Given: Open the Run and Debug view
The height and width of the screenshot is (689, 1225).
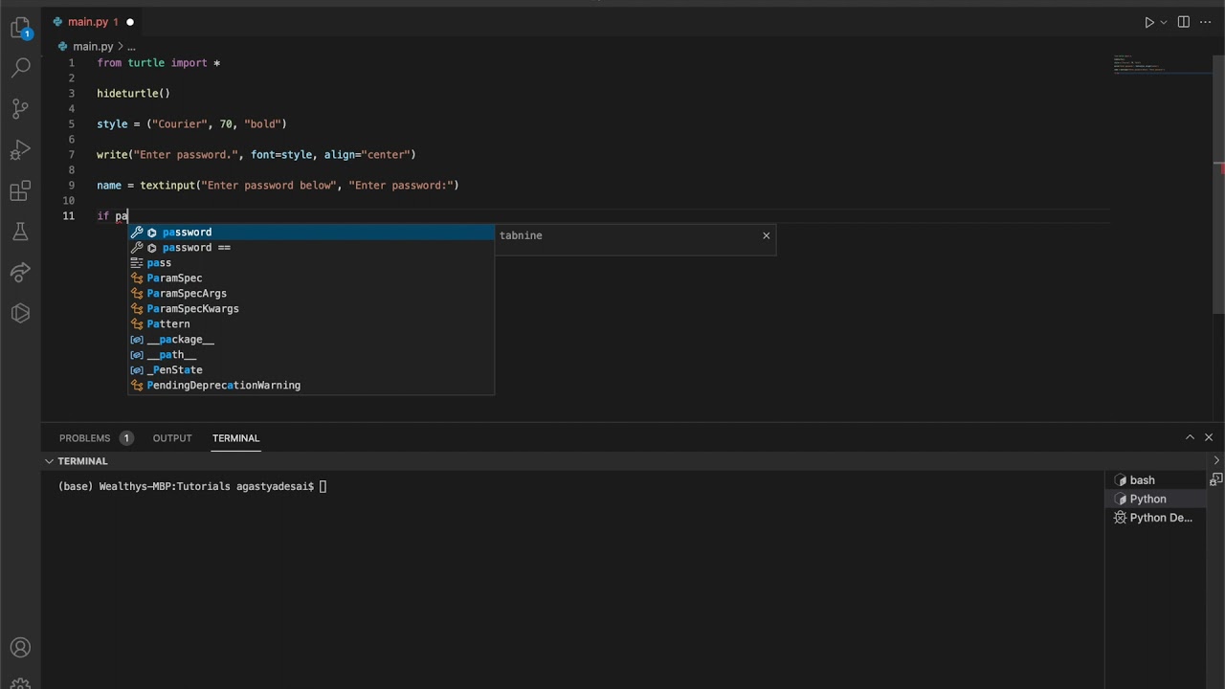Looking at the screenshot, I should [20, 150].
